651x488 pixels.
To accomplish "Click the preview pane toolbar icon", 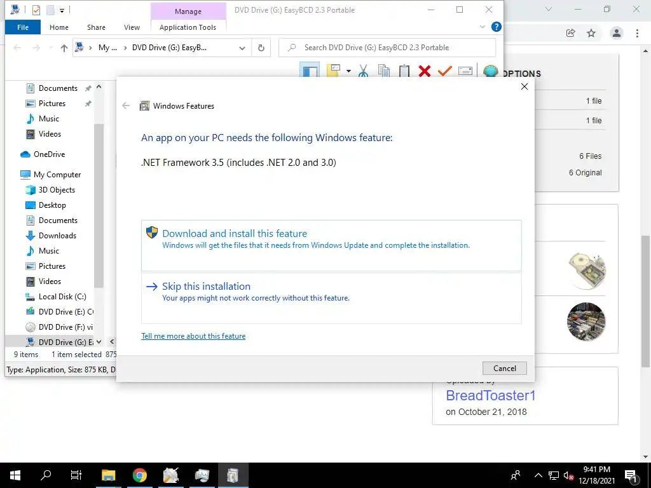I will (310, 71).
